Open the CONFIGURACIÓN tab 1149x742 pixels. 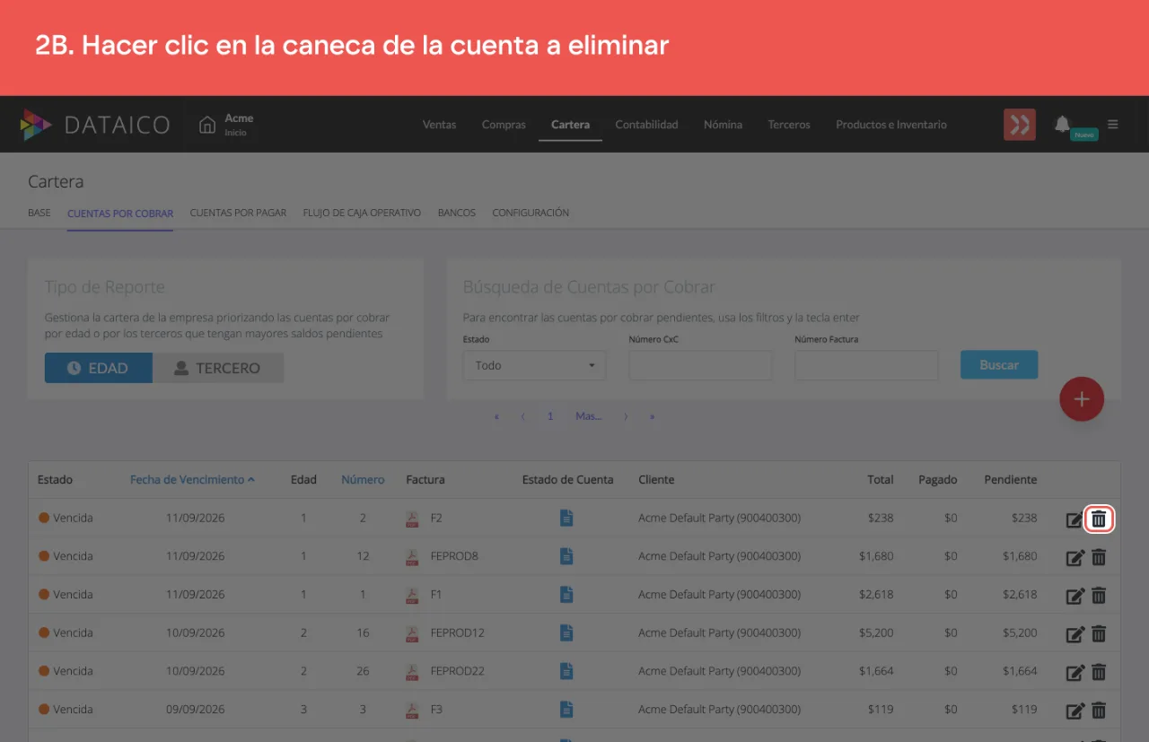[x=531, y=214]
